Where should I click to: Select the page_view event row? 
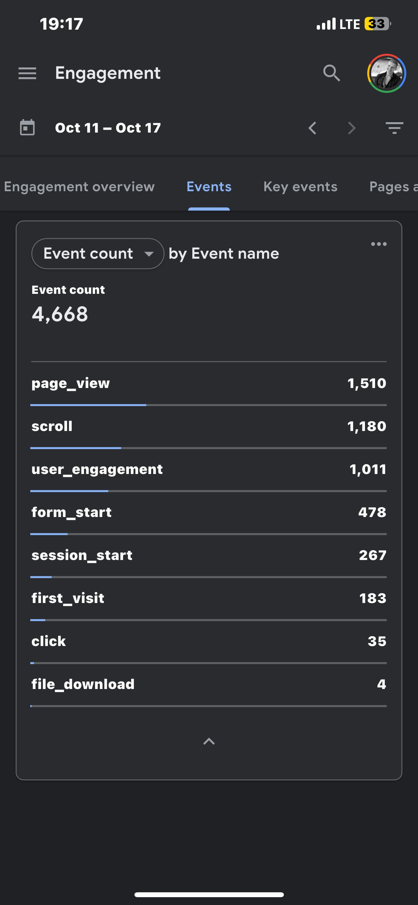209,384
